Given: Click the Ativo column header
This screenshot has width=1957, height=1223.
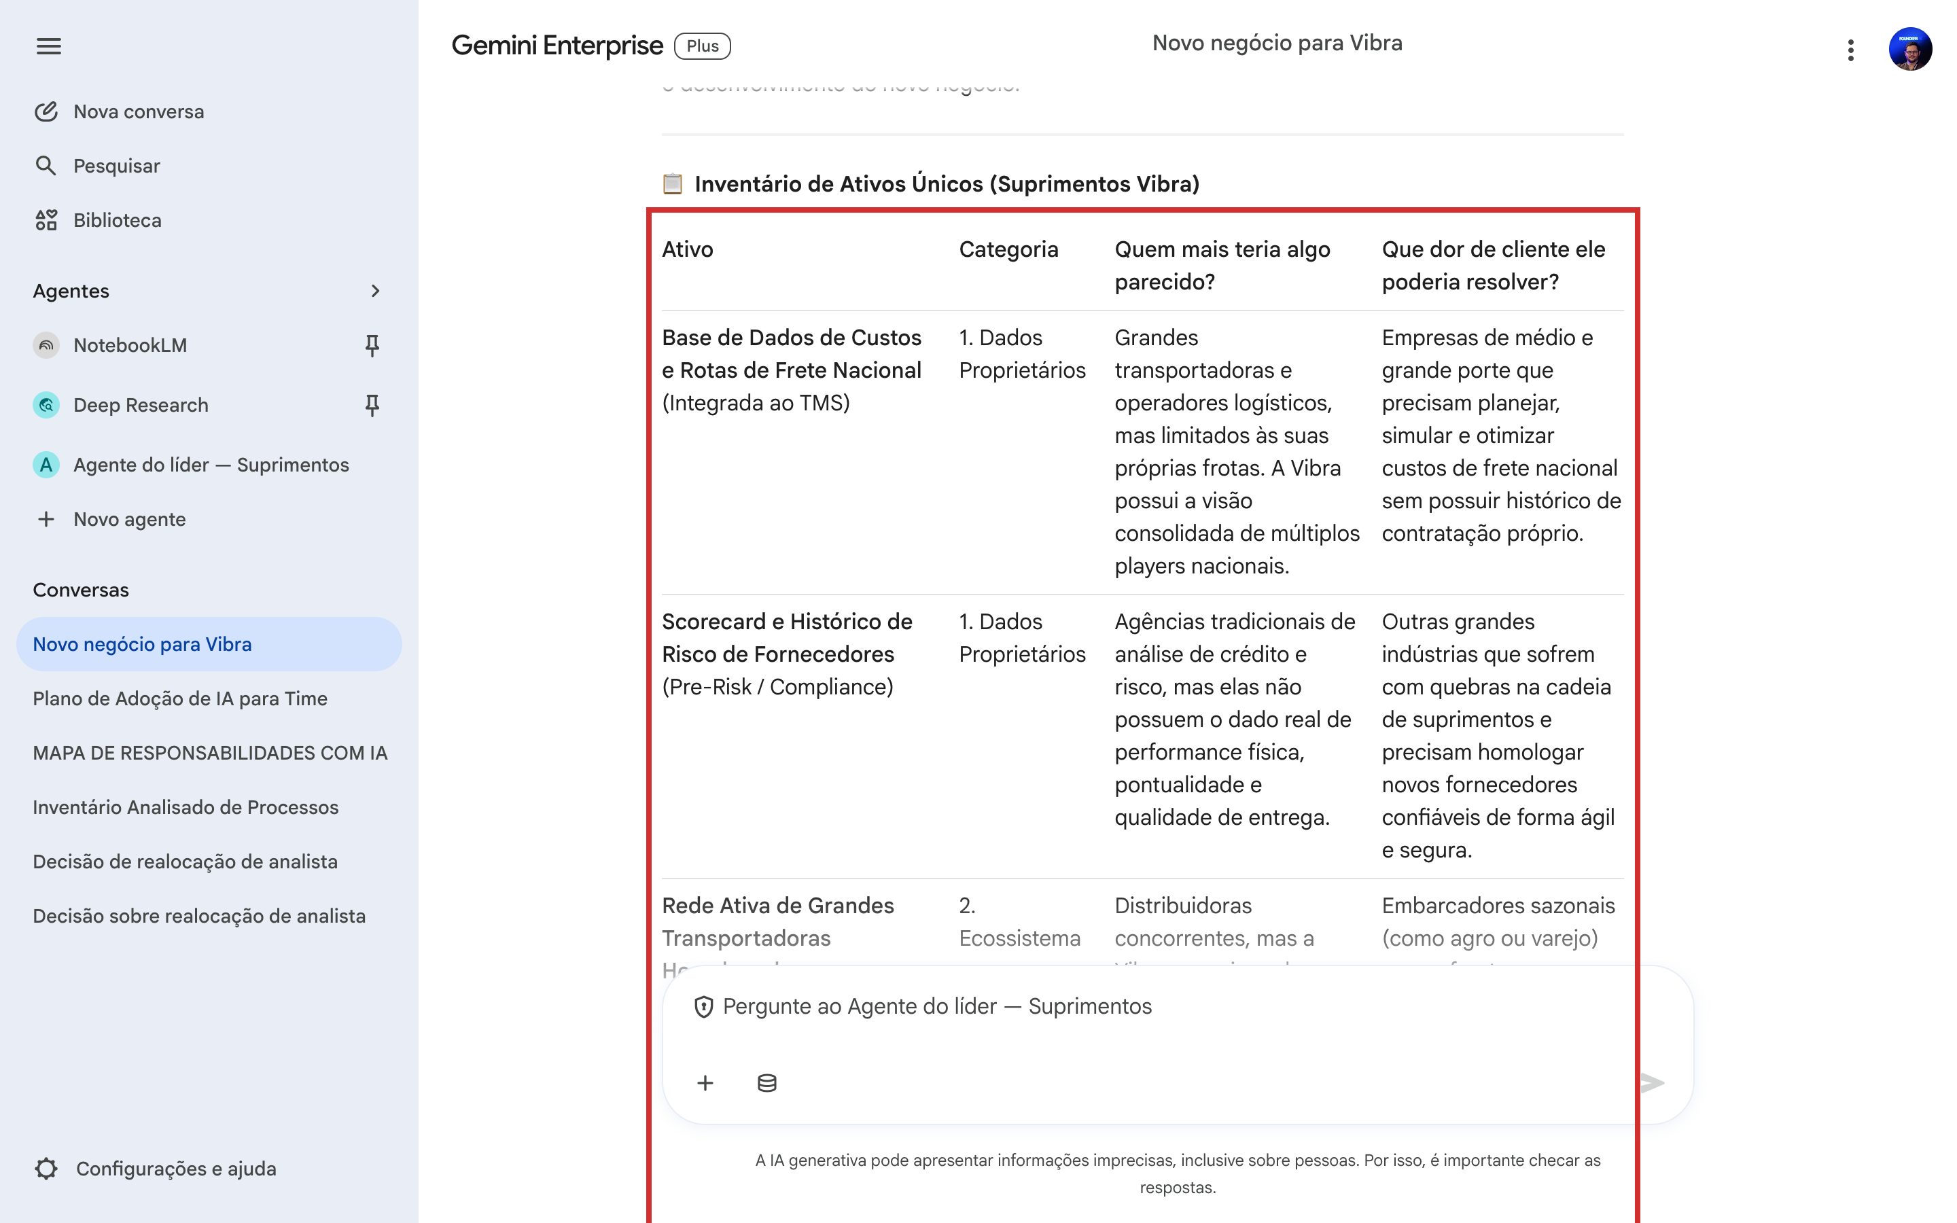Looking at the screenshot, I should [x=688, y=249].
